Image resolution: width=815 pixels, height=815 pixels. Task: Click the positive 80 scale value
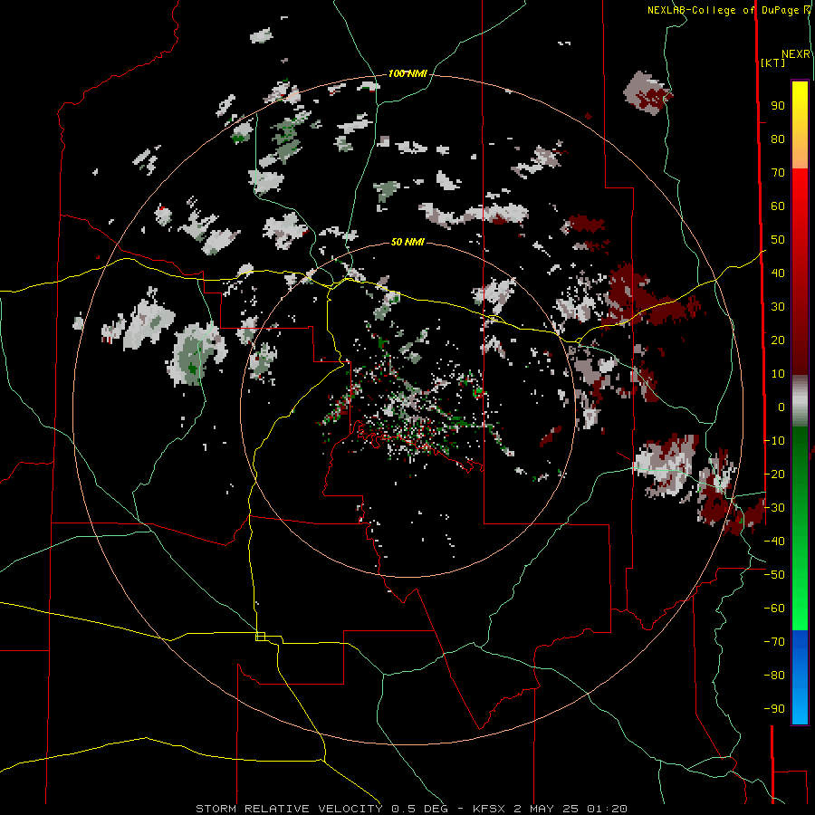click(778, 139)
